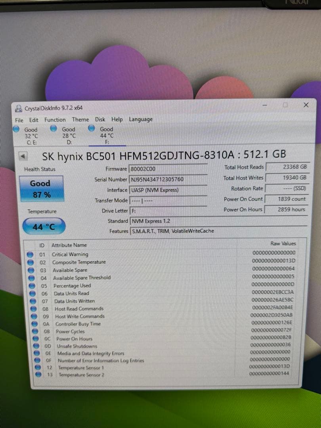321x428 pixels.
Task: Open the Function menu
Action: coord(55,120)
